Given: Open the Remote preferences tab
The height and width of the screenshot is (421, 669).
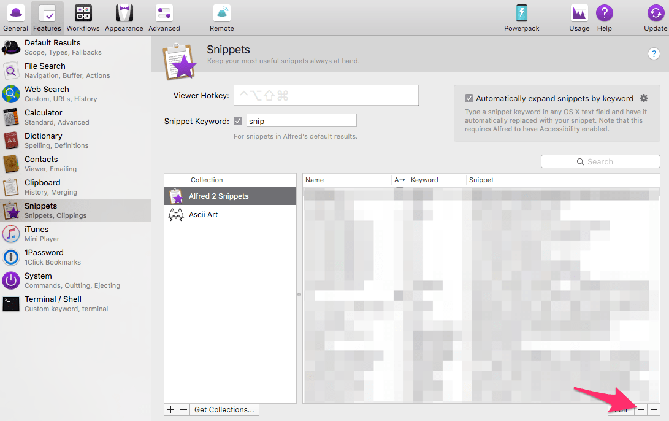Looking at the screenshot, I should [221, 17].
